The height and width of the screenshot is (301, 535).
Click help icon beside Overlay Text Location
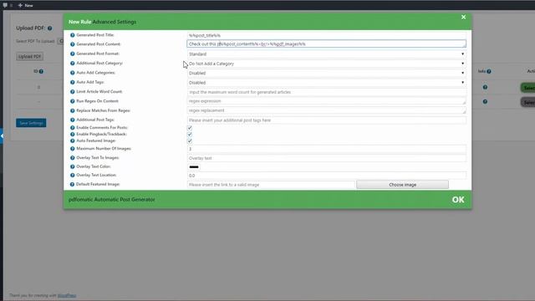73,176
